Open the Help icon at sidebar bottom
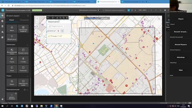 2,99
